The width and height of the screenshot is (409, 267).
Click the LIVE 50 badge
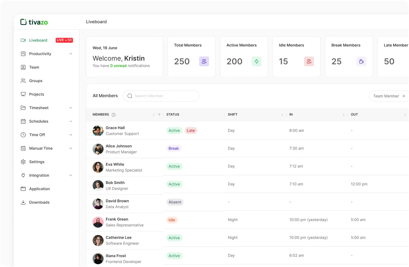pos(64,40)
